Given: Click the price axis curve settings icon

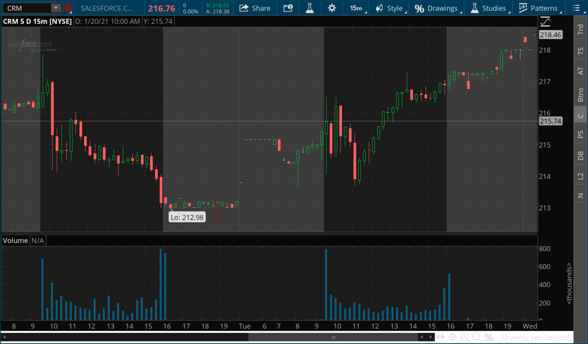Looking at the screenshot, I should [545, 22].
